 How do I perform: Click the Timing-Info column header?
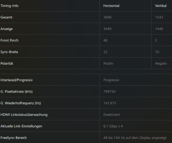click(x=10, y=6)
